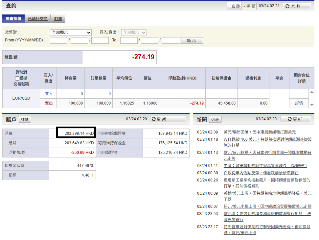This screenshot has width=319, height=240.
Task: Open the 買入/賣出 dropdown
Action: click(x=134, y=32)
